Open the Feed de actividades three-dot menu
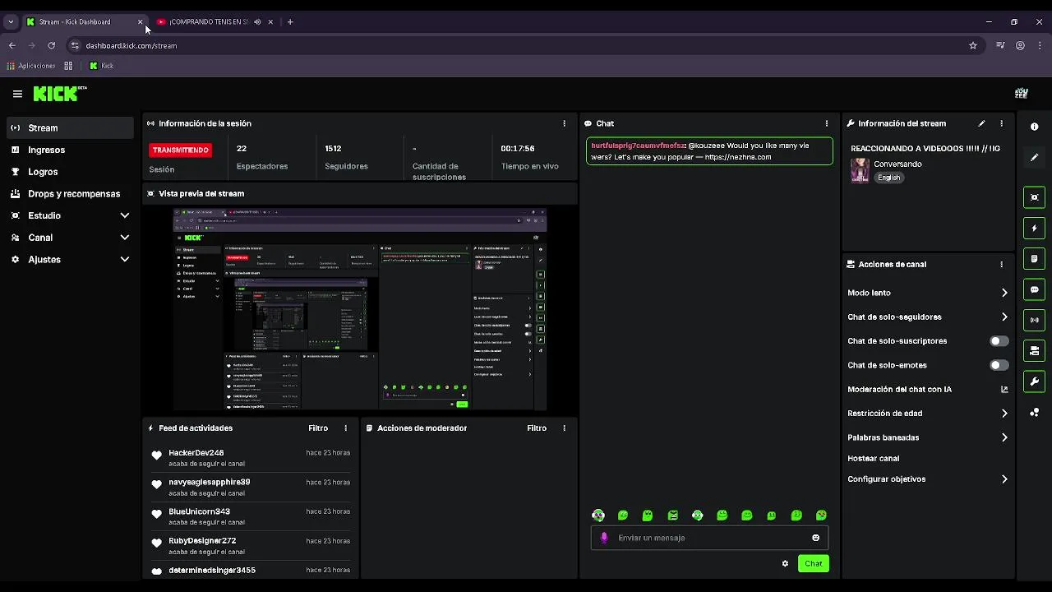 coord(345,428)
